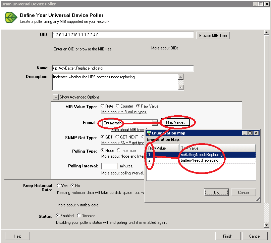Click Enumeration Map resize grip
Viewport: 271px width, 243px height.
pyautogui.click(x=258, y=200)
